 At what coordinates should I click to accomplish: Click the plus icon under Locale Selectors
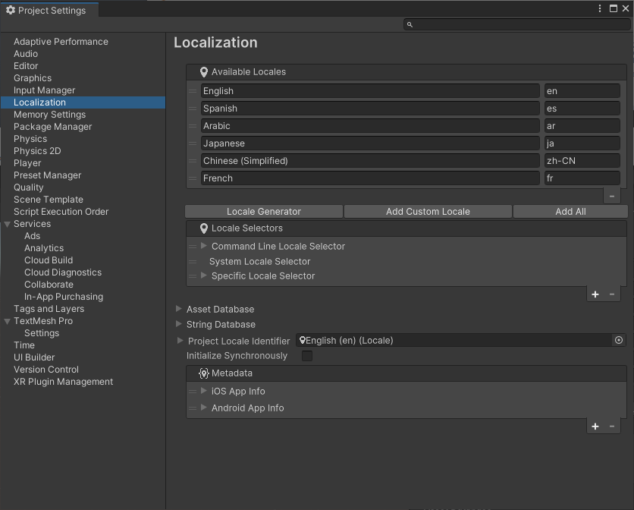click(x=595, y=294)
